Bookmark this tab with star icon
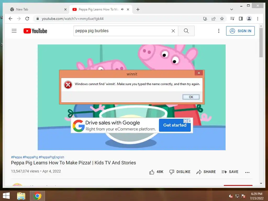The image size is (268, 201). (x=222, y=19)
